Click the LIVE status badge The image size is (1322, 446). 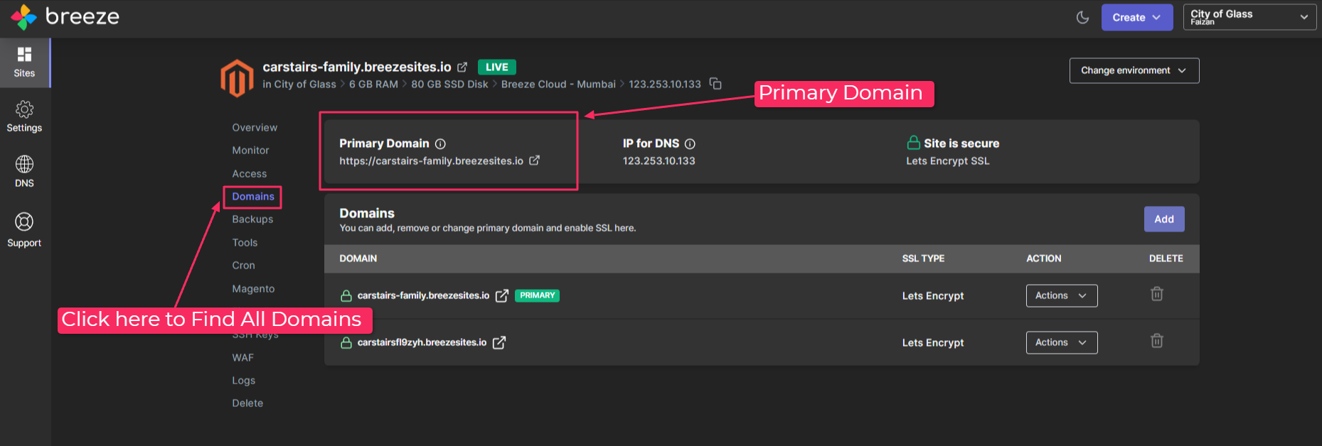[496, 67]
